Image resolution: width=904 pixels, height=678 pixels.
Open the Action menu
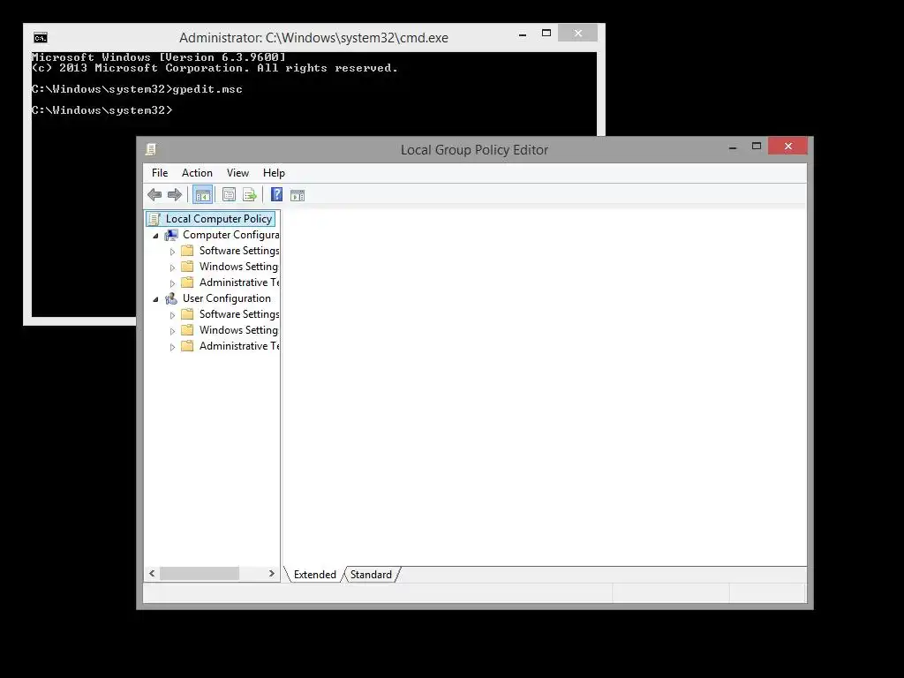coord(197,173)
